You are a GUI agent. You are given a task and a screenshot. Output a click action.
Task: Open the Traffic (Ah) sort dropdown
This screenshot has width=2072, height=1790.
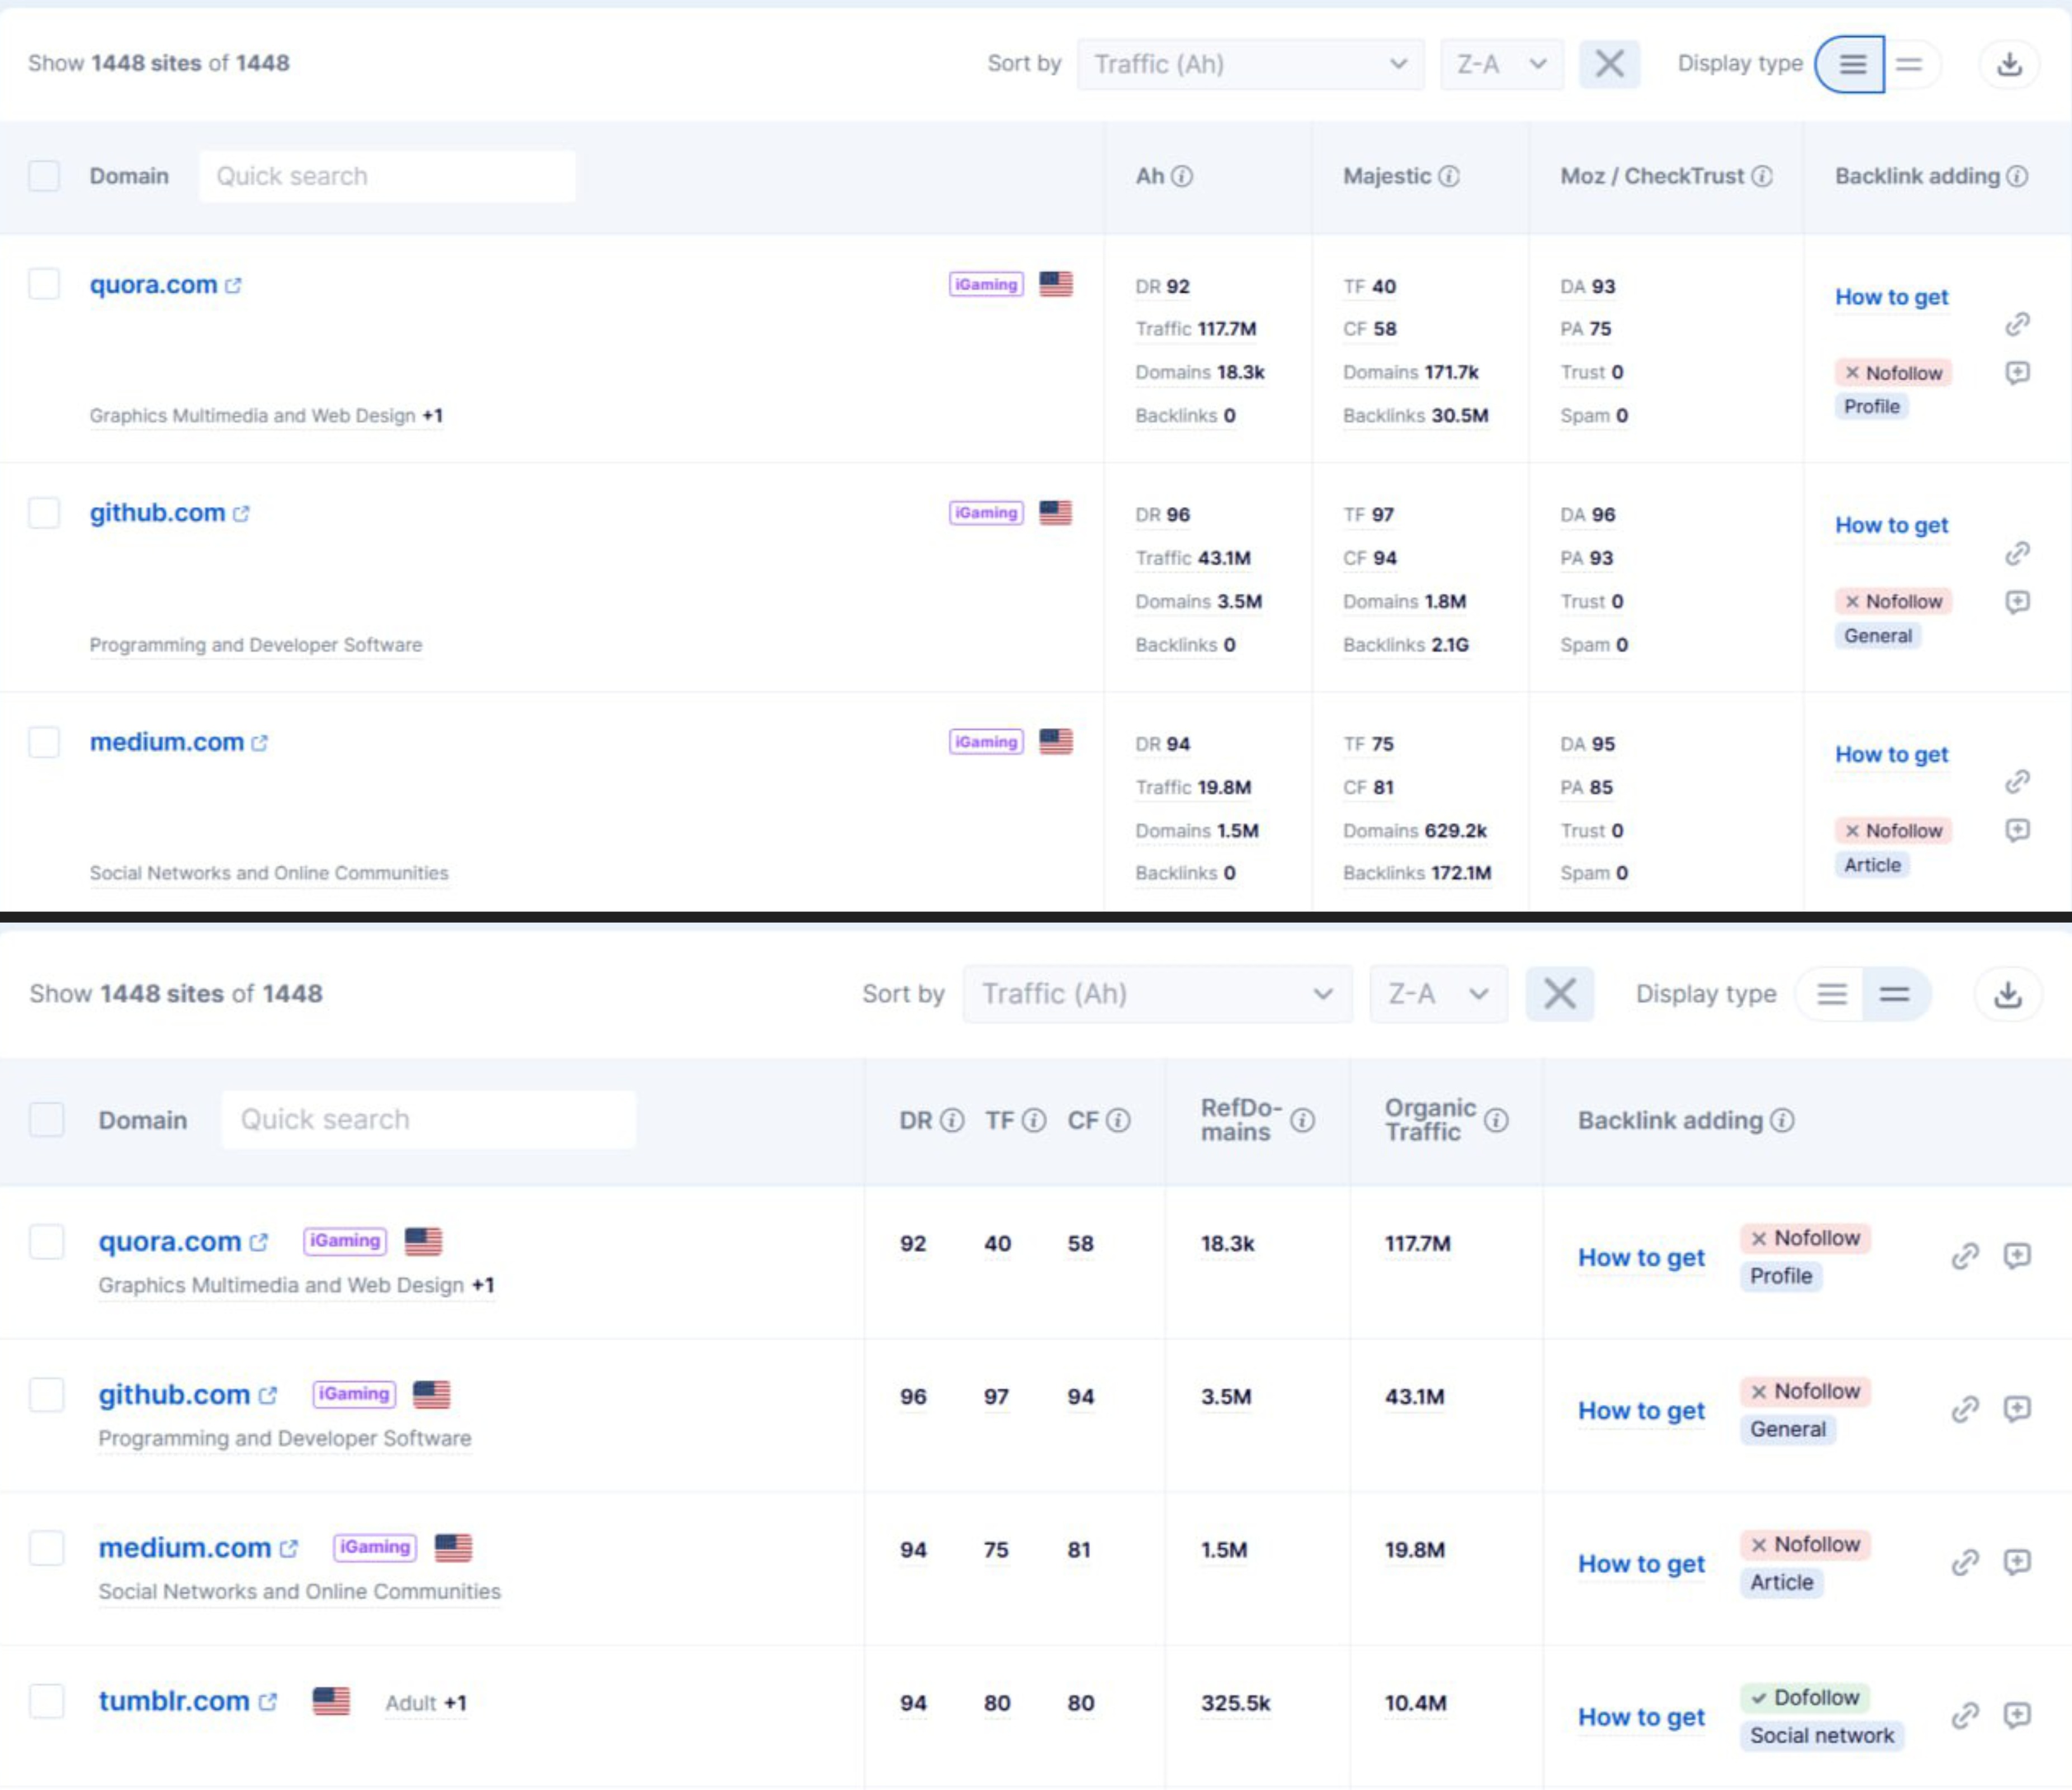point(1250,63)
